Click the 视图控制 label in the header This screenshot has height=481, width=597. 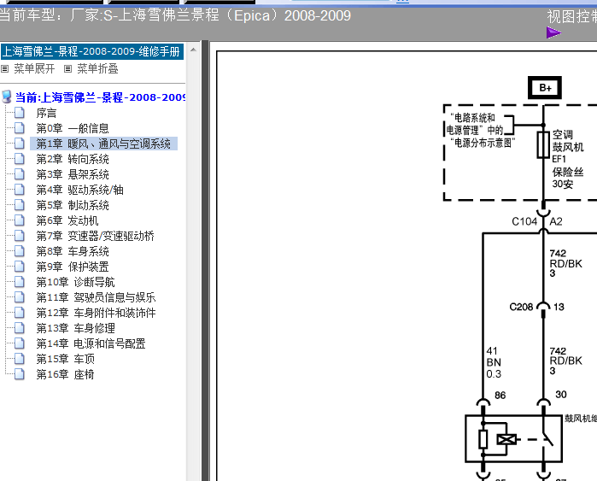[x=572, y=16]
